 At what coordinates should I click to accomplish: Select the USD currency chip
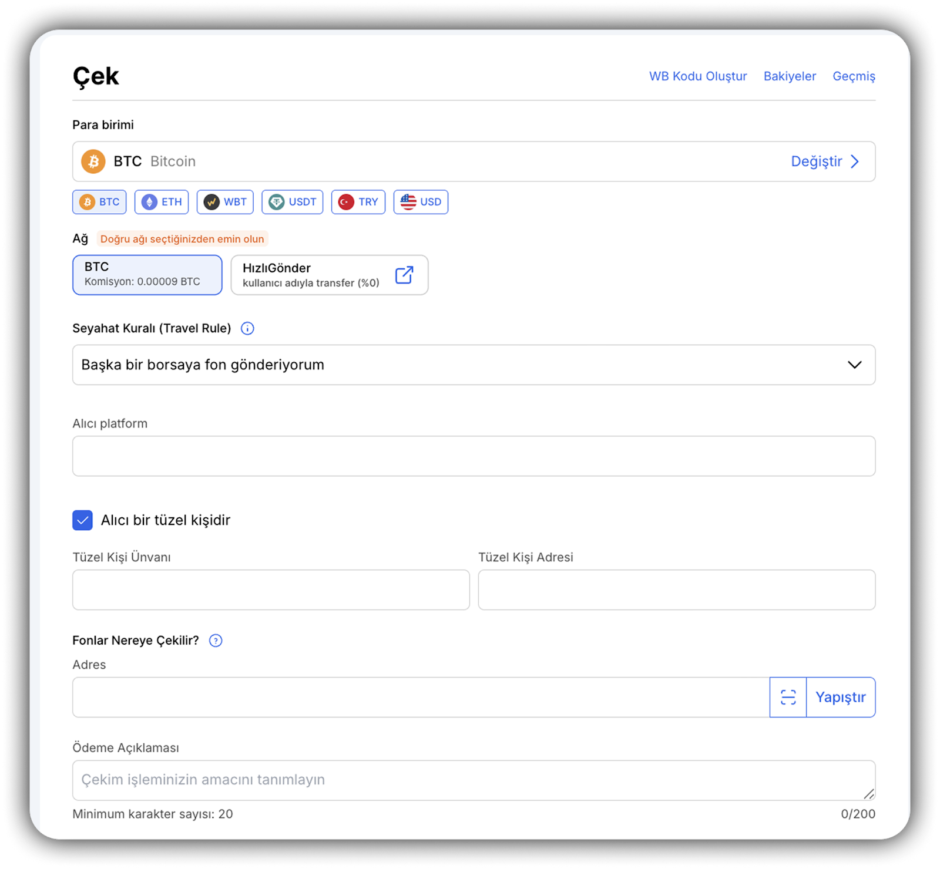421,202
